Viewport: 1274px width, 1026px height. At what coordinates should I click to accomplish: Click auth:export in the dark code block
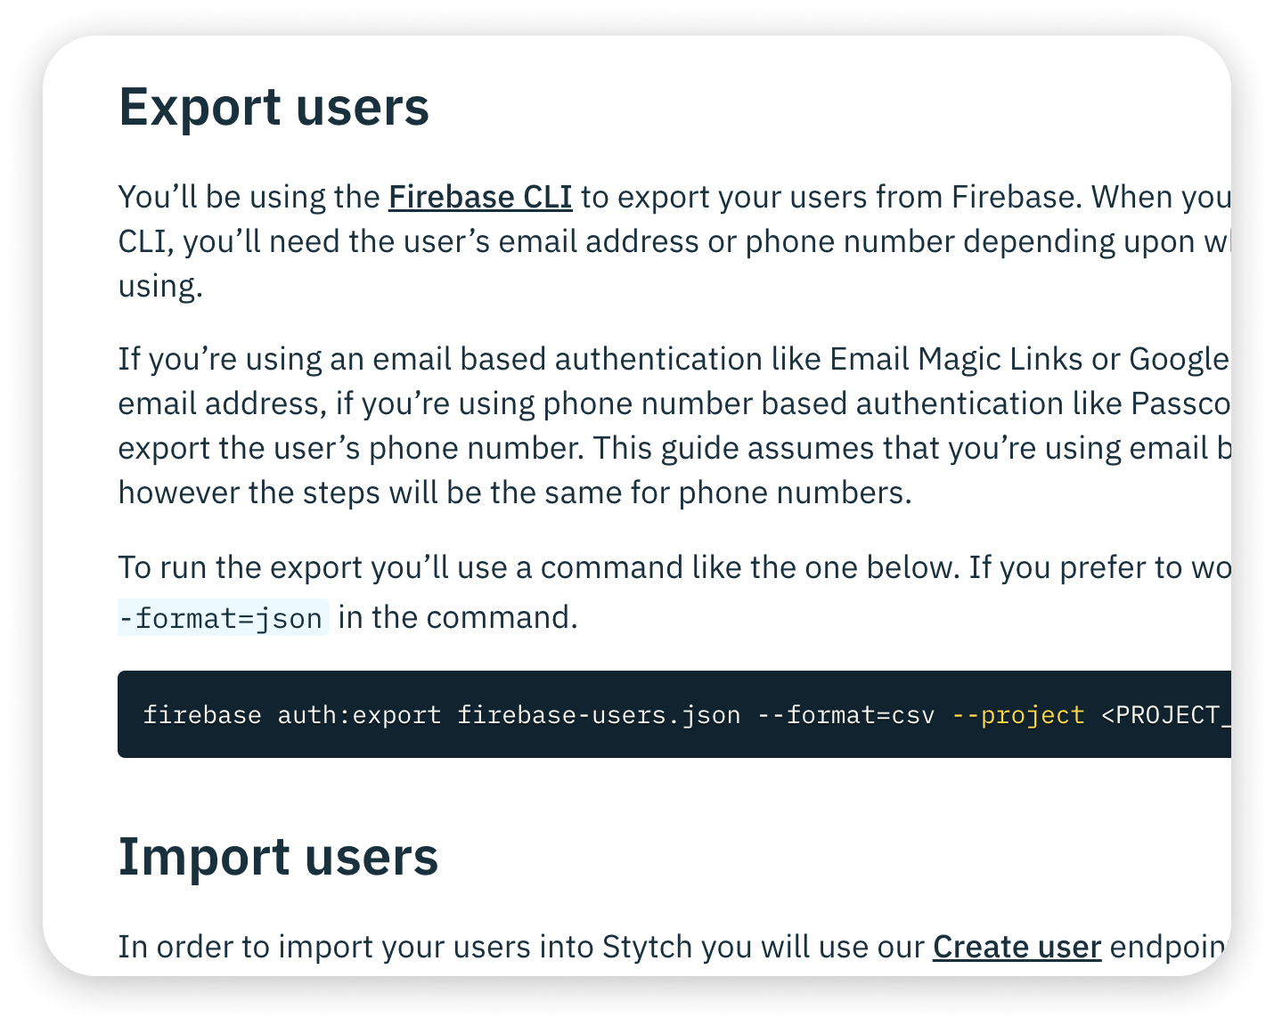coord(359,715)
